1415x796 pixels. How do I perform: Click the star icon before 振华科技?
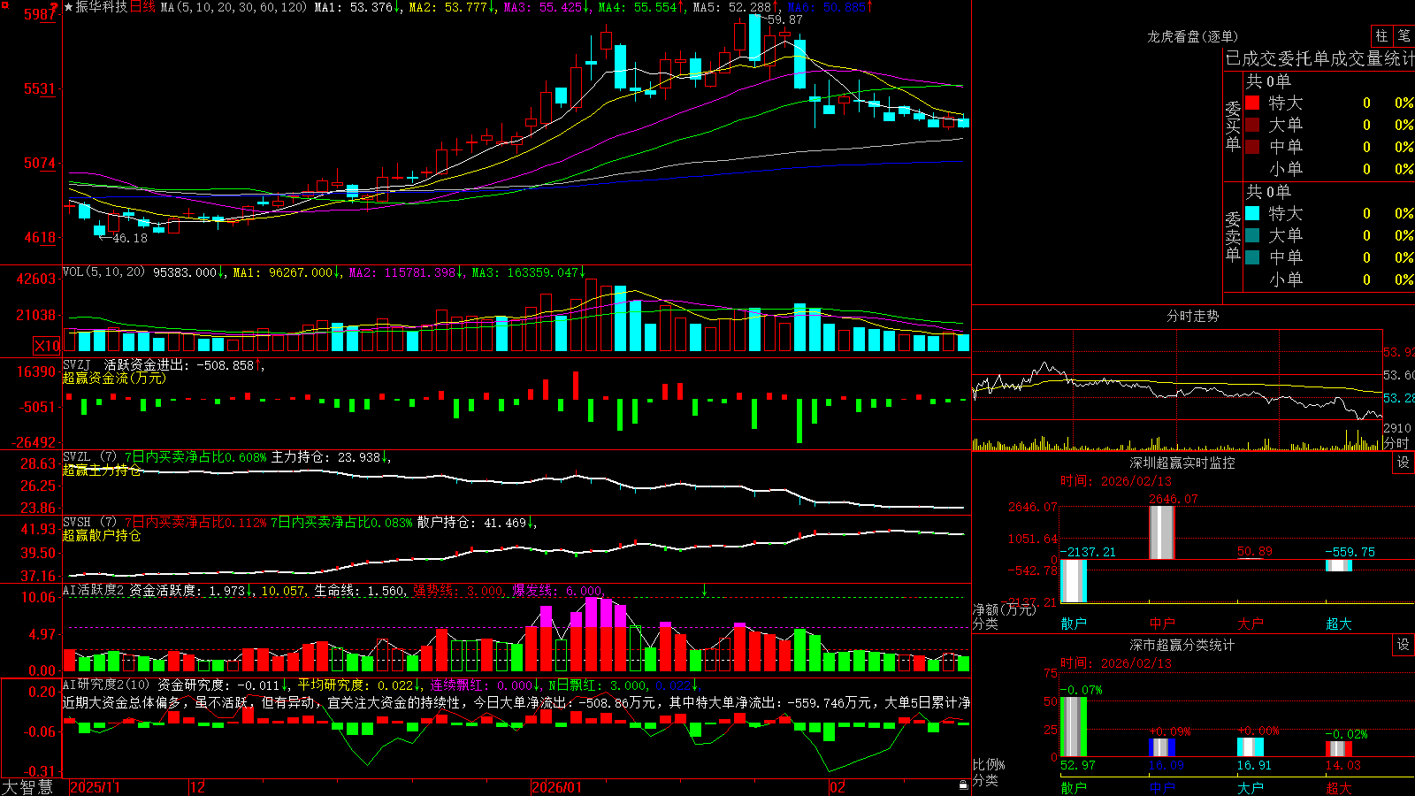click(x=69, y=7)
